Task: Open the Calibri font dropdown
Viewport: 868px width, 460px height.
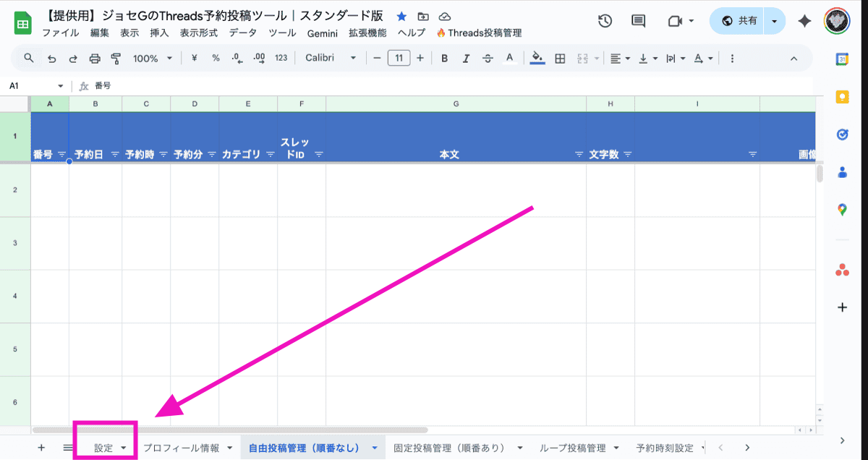Action: [331, 58]
